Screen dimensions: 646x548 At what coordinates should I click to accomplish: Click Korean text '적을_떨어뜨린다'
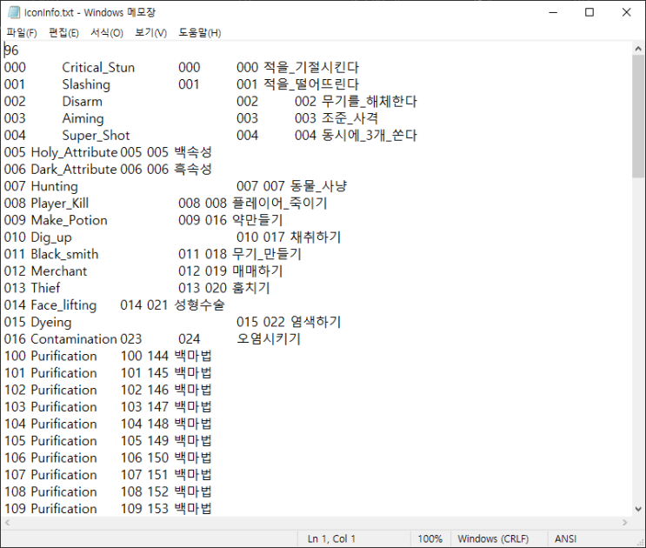coord(311,84)
